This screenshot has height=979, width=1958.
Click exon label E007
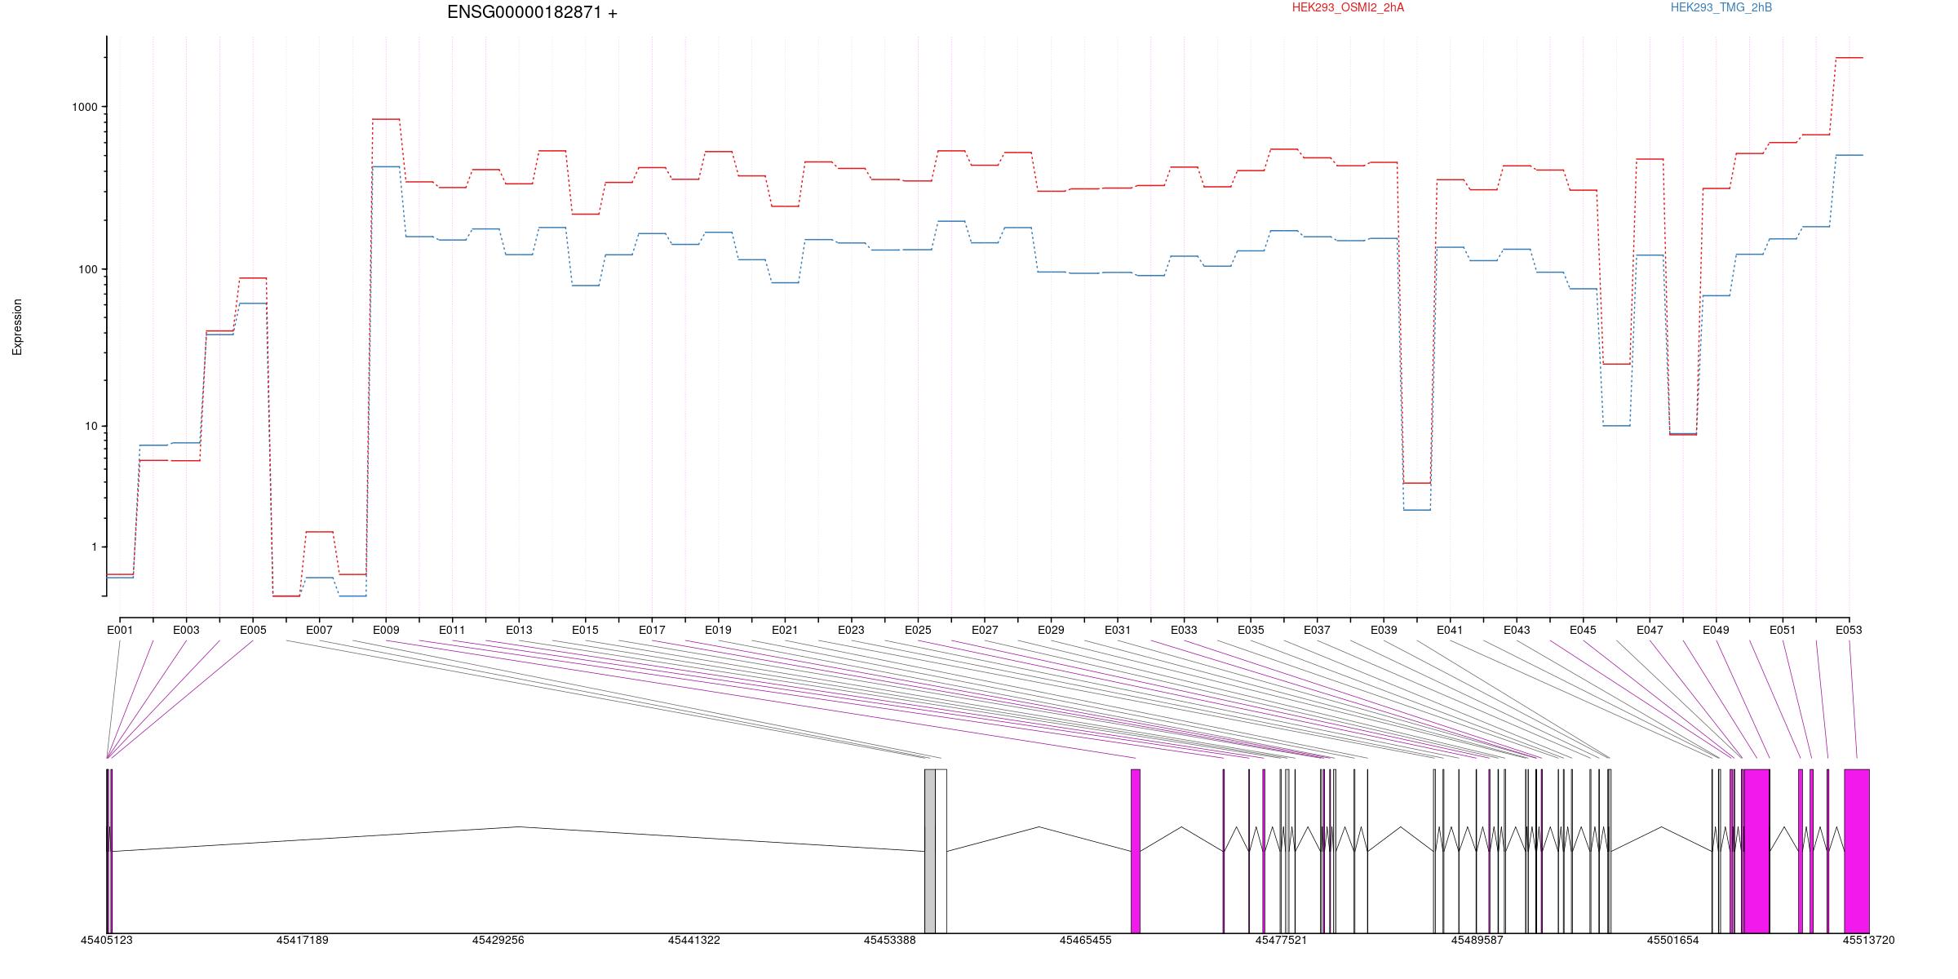pyautogui.click(x=319, y=630)
